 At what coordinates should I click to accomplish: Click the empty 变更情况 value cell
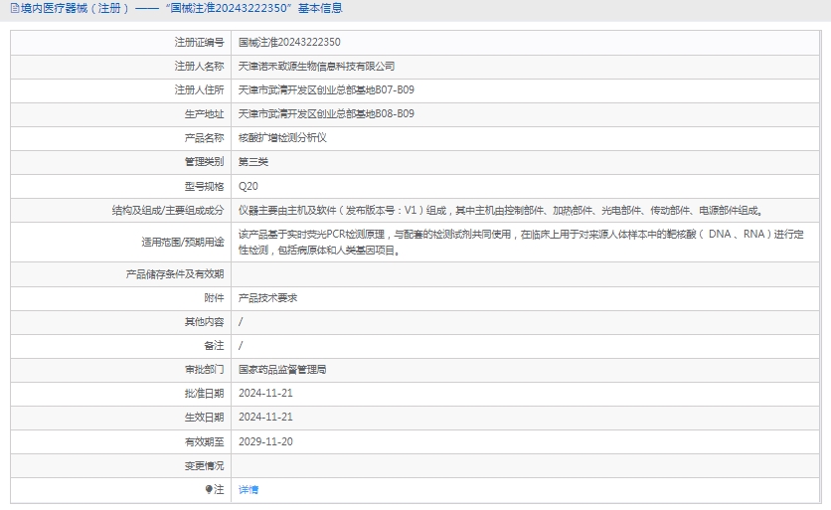(x=527, y=465)
